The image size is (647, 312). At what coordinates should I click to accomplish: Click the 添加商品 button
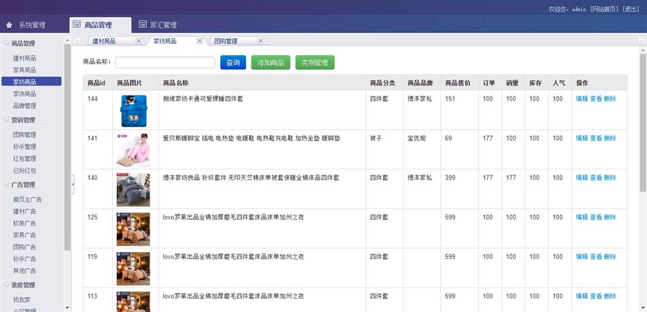click(x=270, y=63)
